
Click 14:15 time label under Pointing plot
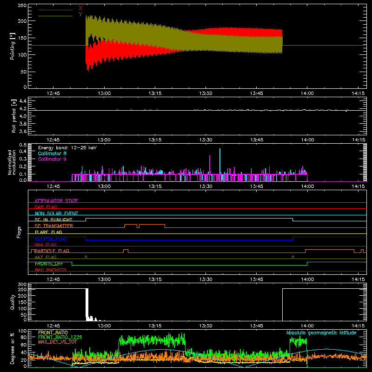click(358, 93)
